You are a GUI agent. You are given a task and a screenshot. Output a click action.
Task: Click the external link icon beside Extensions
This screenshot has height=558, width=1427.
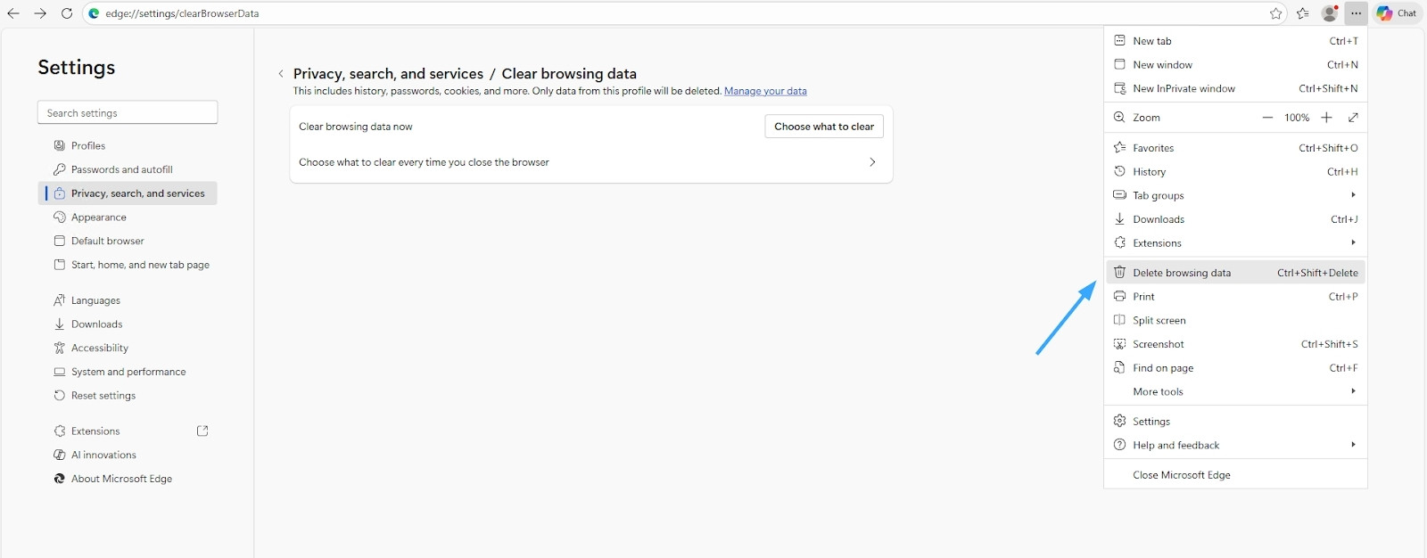pos(202,431)
